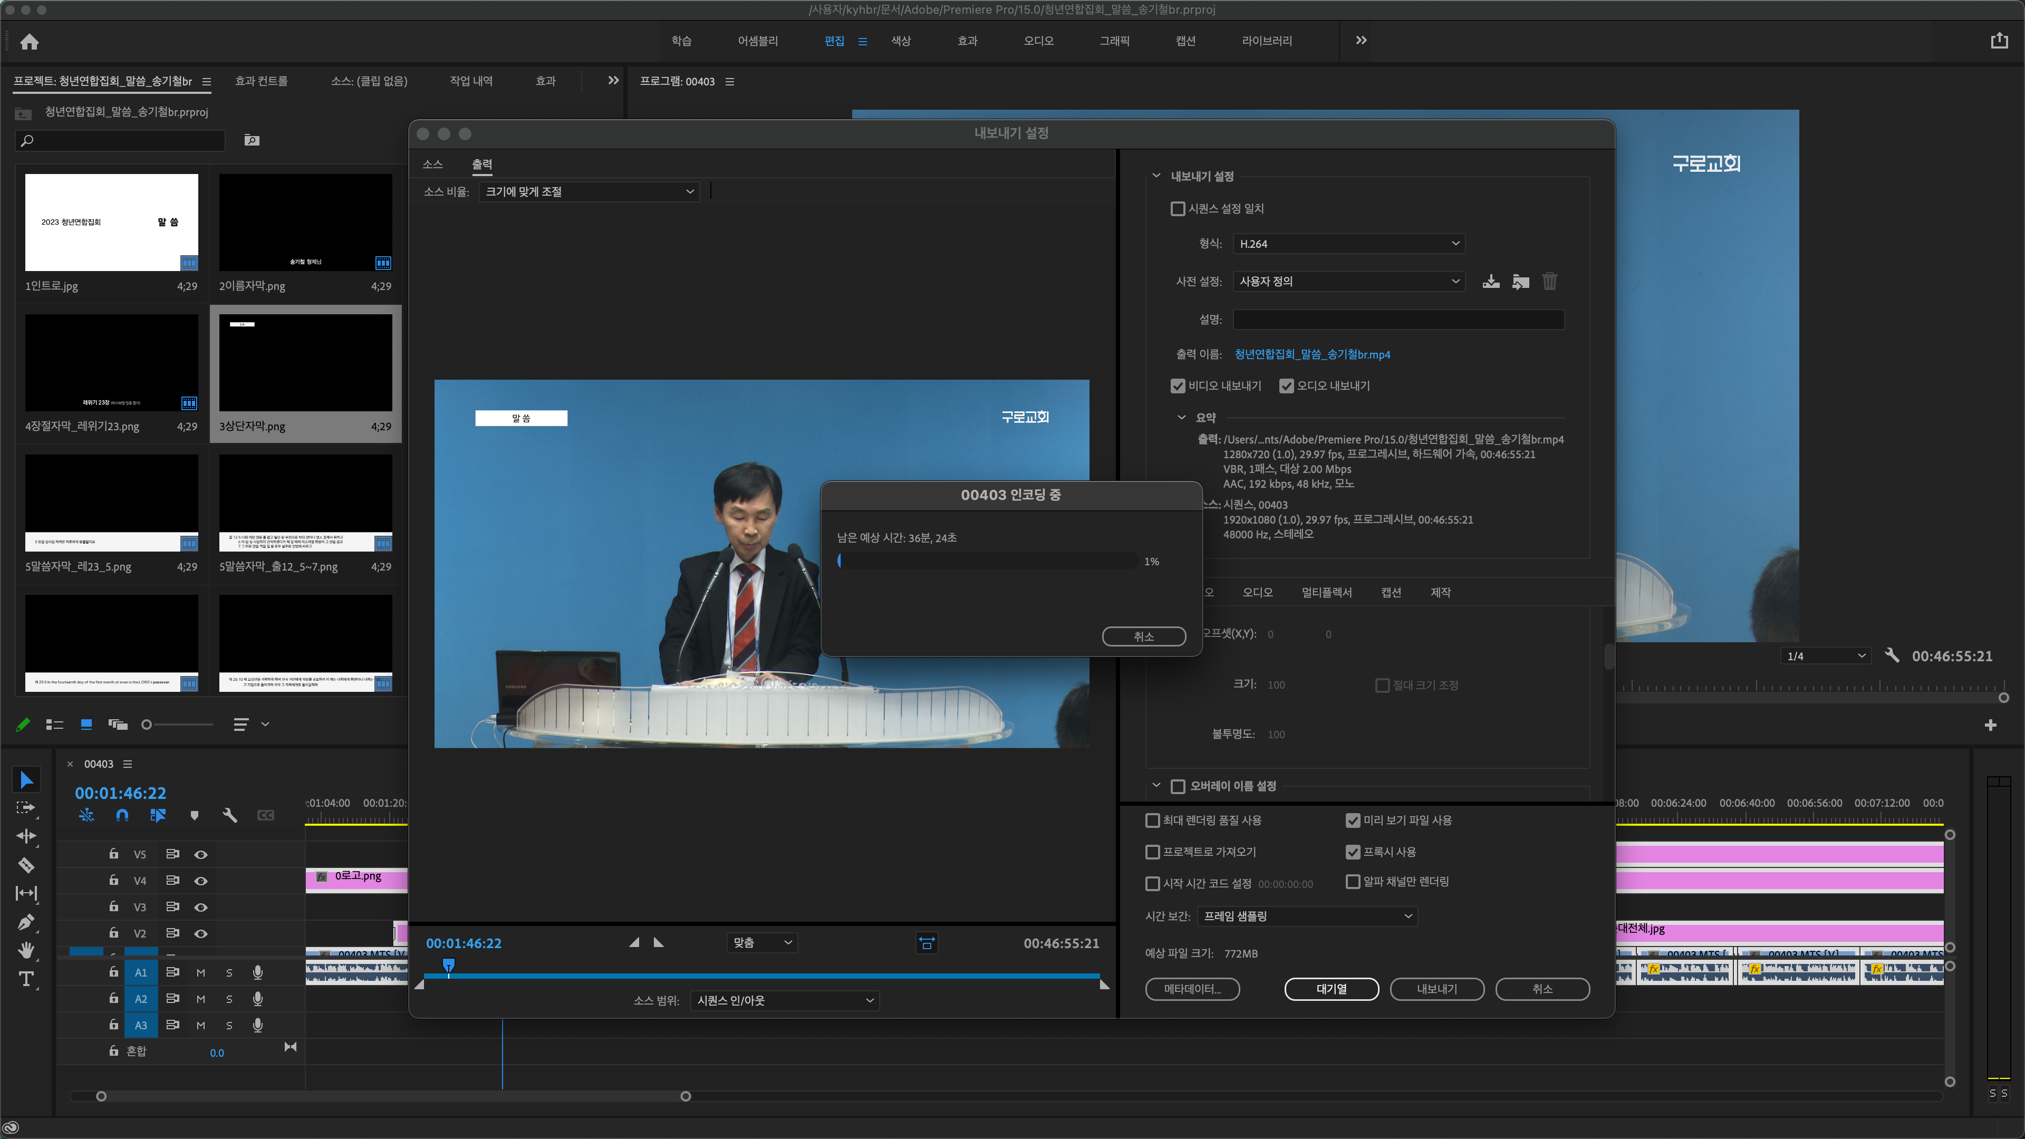The image size is (2025, 1139).
Task: Click the queue button 대기열
Action: click(1331, 989)
